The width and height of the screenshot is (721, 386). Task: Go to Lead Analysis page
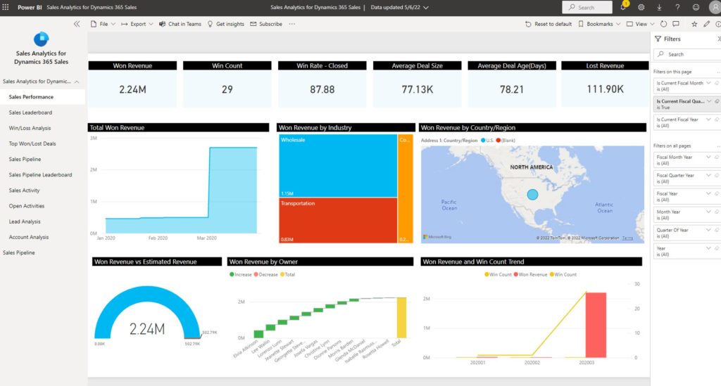(x=25, y=221)
